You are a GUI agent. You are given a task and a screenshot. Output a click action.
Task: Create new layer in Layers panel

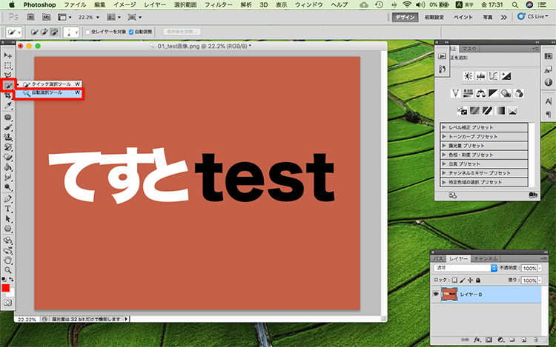(x=523, y=340)
